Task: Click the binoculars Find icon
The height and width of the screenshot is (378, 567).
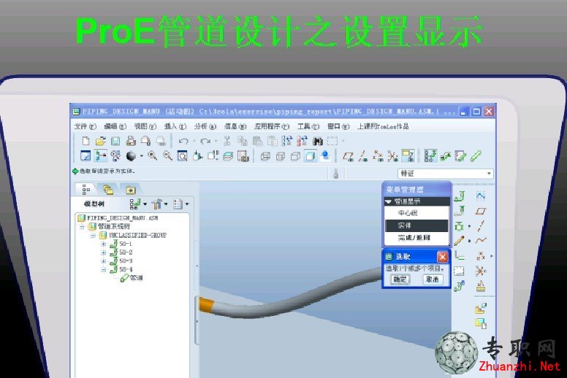Action: [x=318, y=141]
